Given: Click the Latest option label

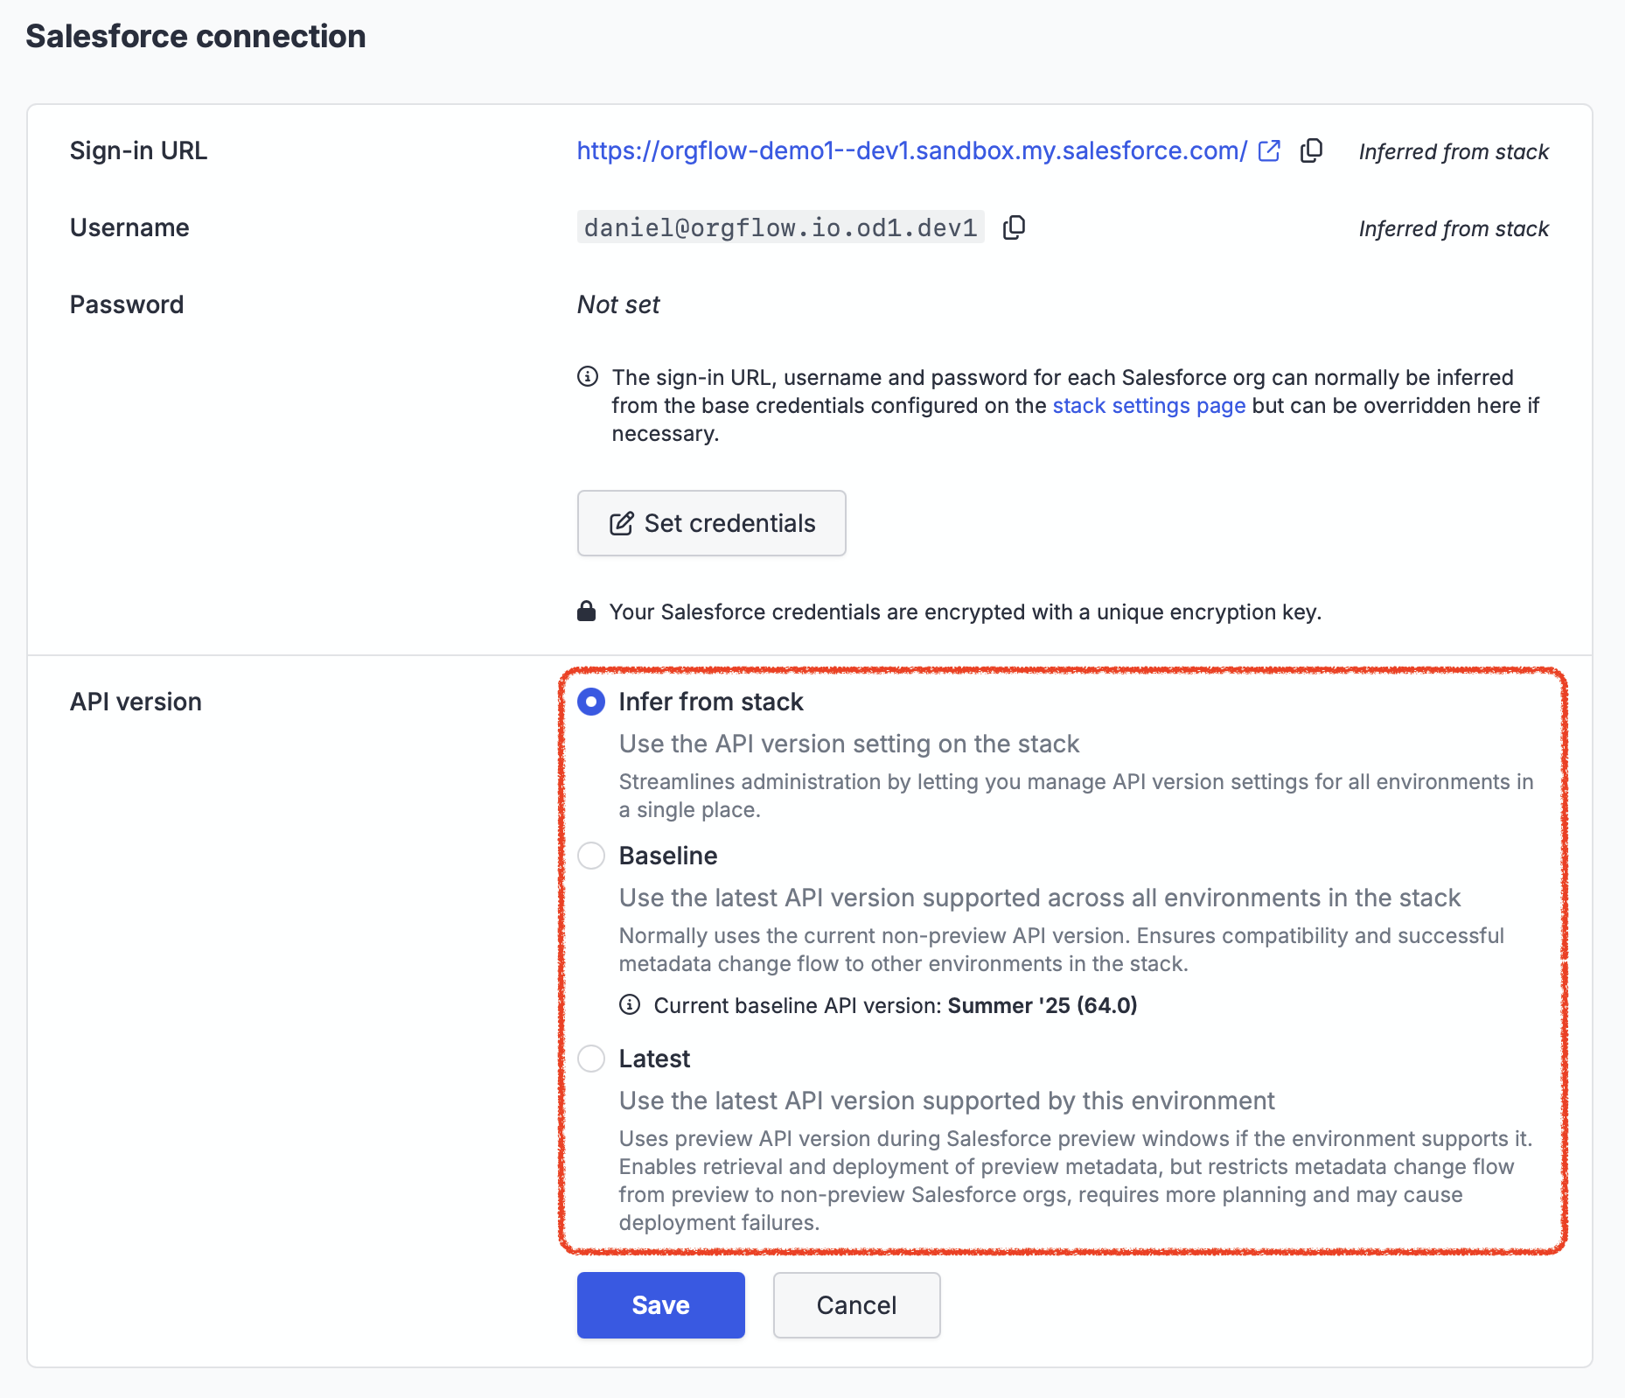Looking at the screenshot, I should coord(654,1059).
